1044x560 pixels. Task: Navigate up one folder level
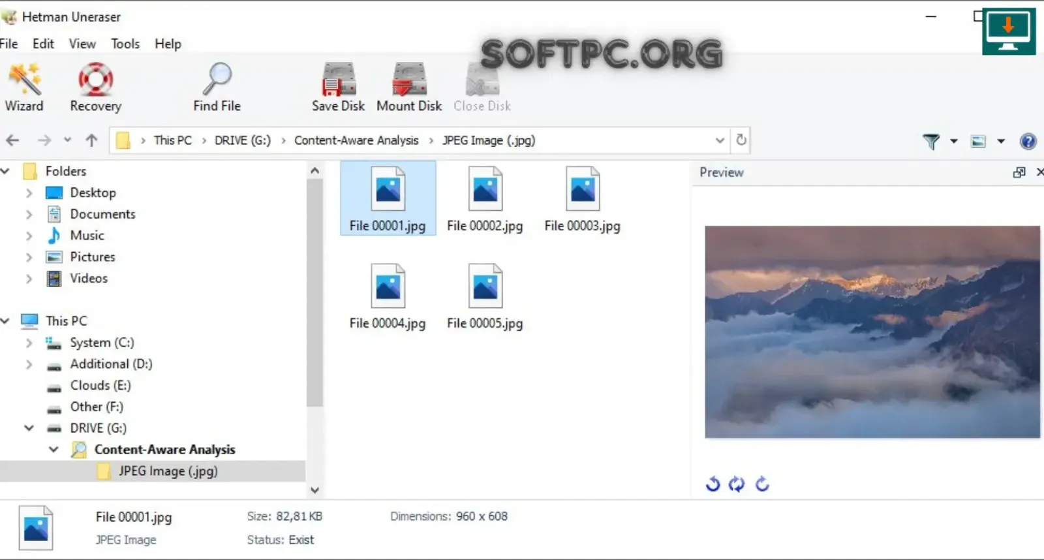click(91, 140)
